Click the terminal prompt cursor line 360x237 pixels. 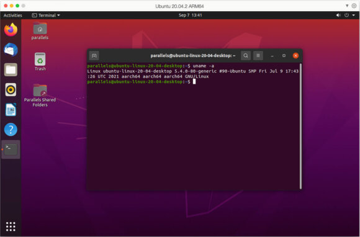[x=141, y=82]
